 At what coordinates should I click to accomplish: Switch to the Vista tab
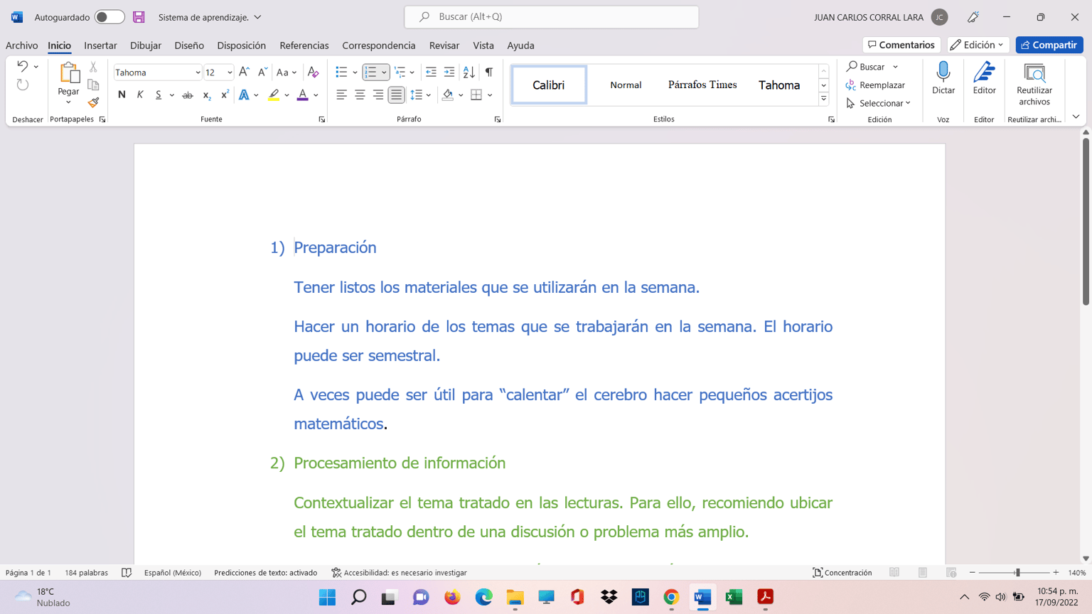pyautogui.click(x=483, y=45)
